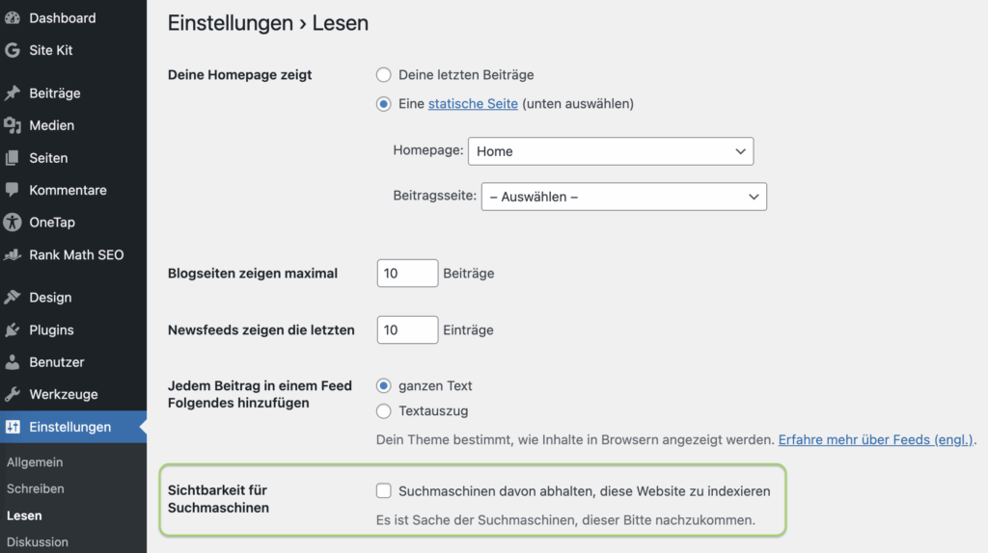988x553 pixels.
Task: Expand the Beitragsseite dropdown
Action: point(623,197)
